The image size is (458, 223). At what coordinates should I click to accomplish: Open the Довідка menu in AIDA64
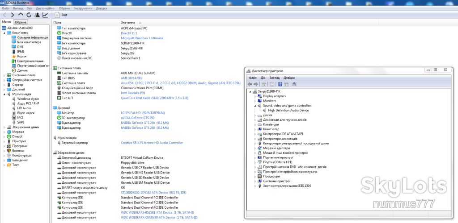102,8
